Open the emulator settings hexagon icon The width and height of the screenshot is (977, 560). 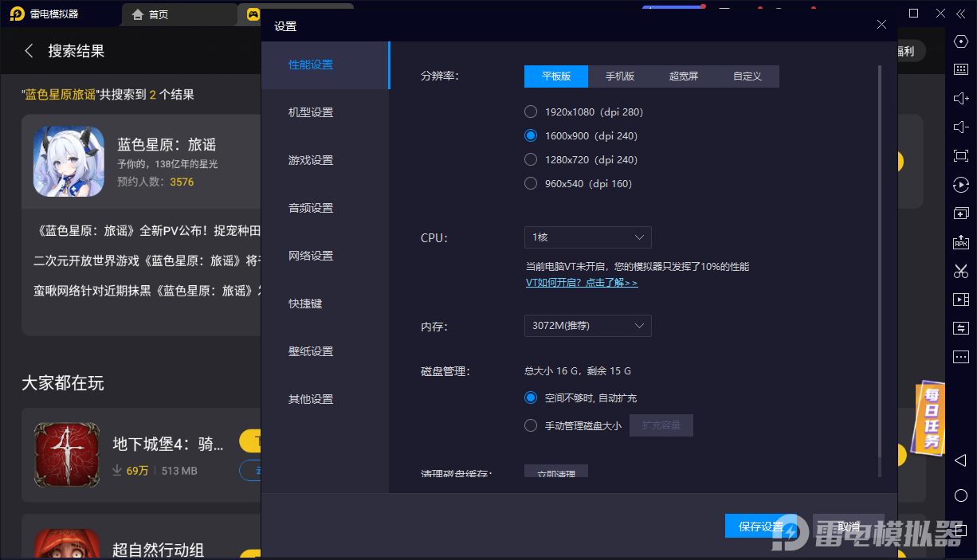(961, 41)
